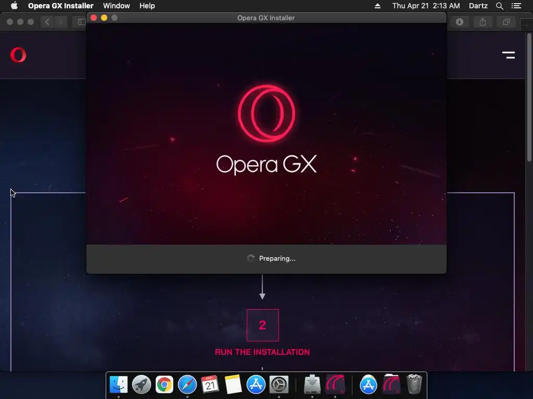Click the Safari page vertical scrollbar
Viewport: 533px width, 399px height.
(x=529, y=97)
